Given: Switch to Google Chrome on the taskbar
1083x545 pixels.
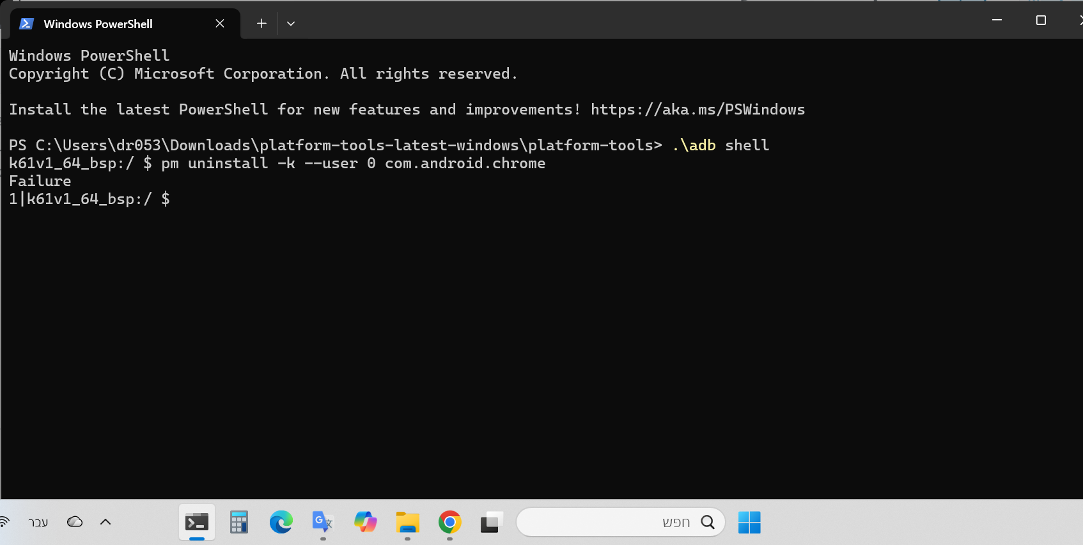Looking at the screenshot, I should (x=449, y=523).
